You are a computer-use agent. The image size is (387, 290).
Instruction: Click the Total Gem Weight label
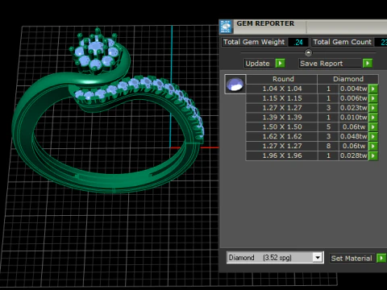click(254, 42)
